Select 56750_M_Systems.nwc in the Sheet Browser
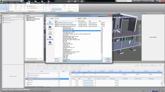 coord(10,20)
